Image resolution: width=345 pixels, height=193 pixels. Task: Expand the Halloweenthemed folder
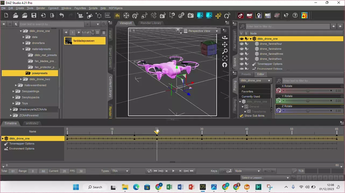[x=16, y=85]
